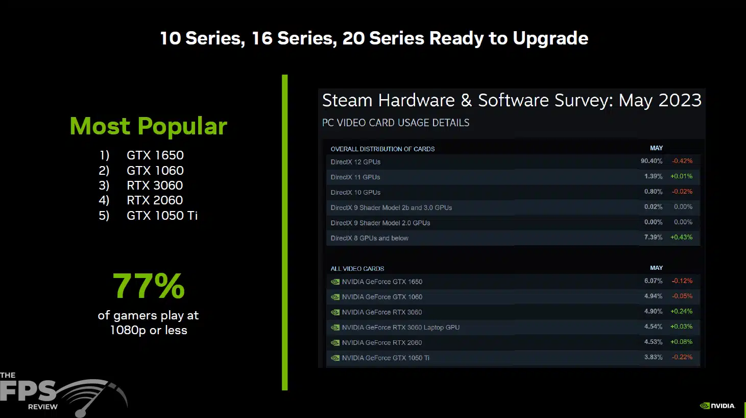746x418 pixels.
Task: Select the DirectX 11 GPUs row
Action: pos(513,177)
